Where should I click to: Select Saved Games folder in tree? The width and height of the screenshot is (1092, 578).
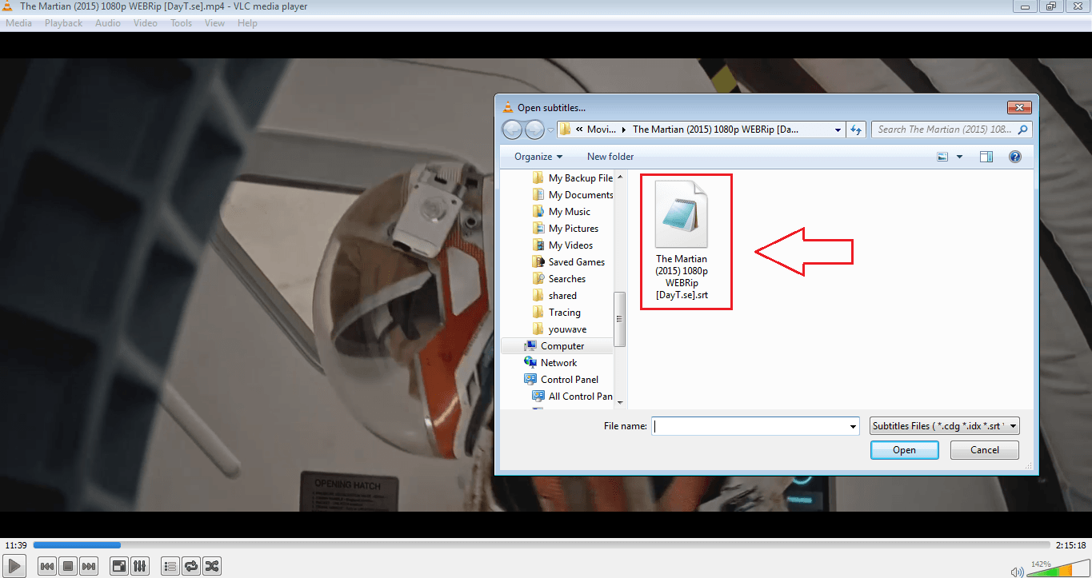568,262
